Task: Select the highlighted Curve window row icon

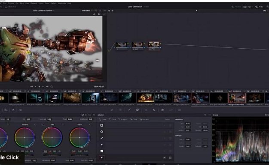Action: pyautogui.click(x=101, y=157)
